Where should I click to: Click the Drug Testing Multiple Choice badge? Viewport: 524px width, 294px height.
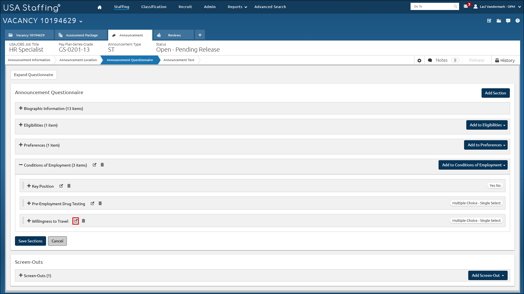[476, 203]
